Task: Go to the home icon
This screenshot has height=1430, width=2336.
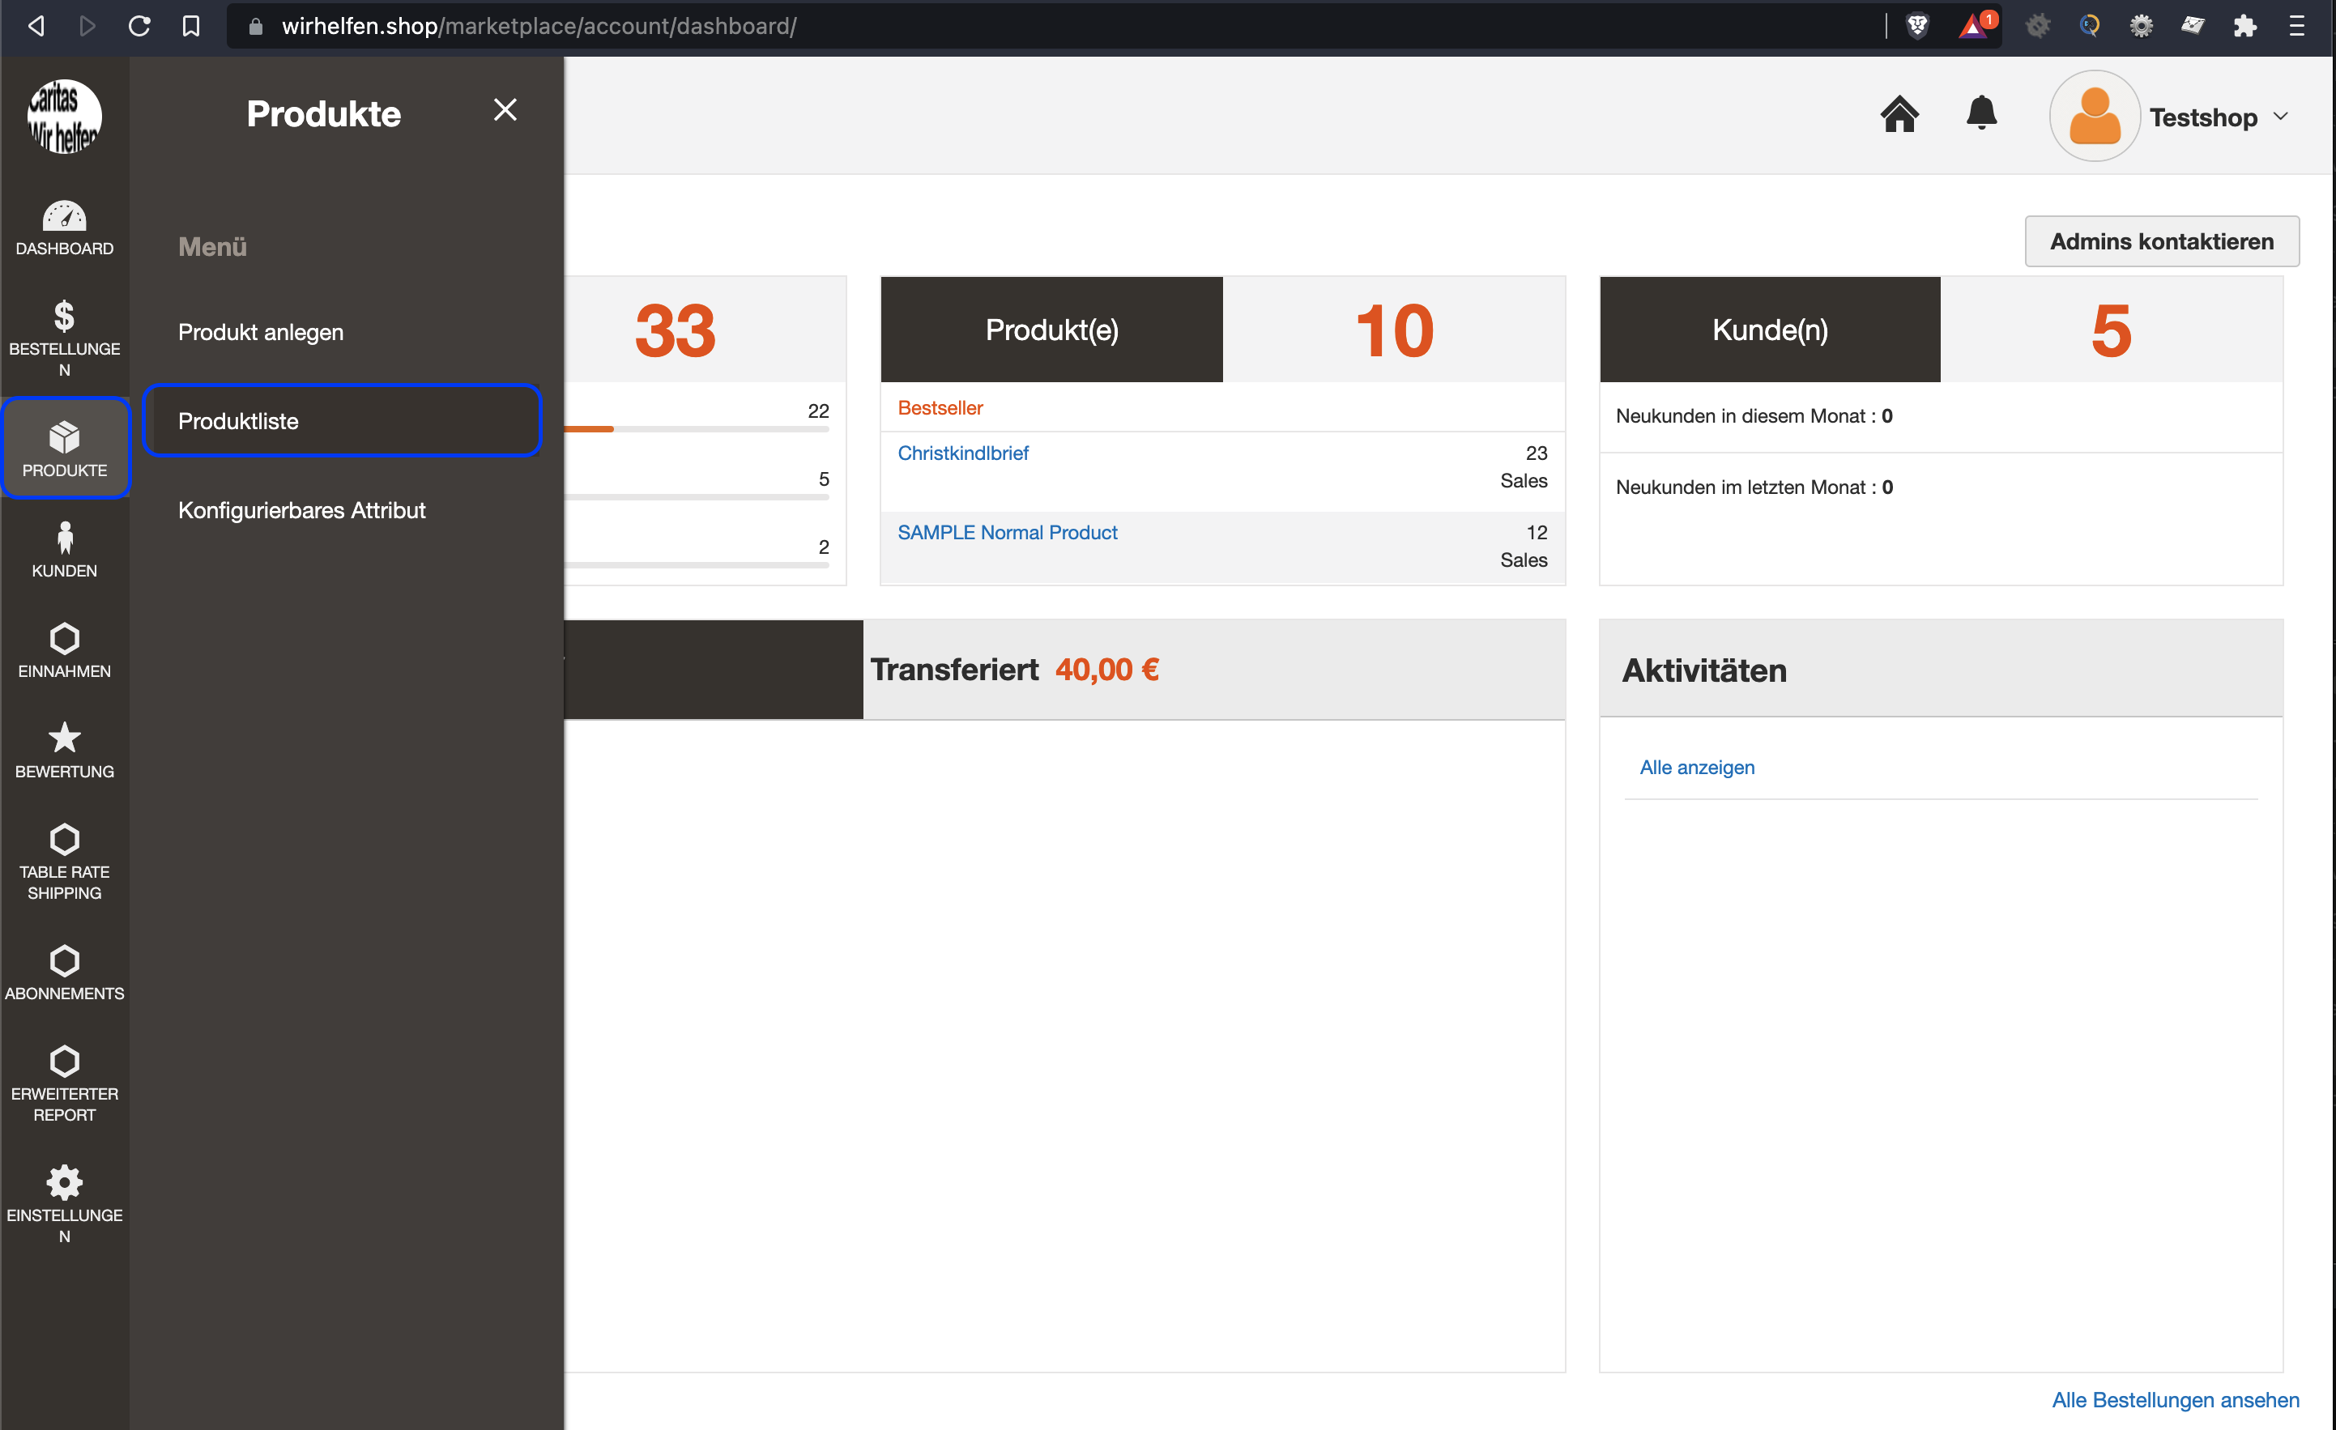Action: (x=1899, y=115)
